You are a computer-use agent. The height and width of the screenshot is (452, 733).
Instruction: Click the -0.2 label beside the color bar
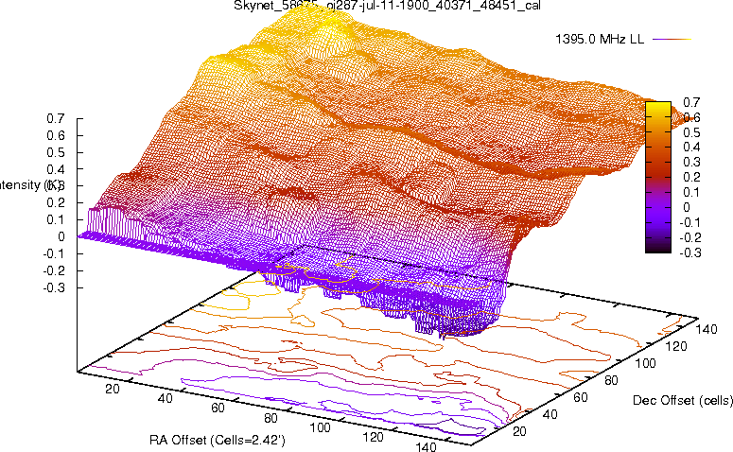coord(689,237)
